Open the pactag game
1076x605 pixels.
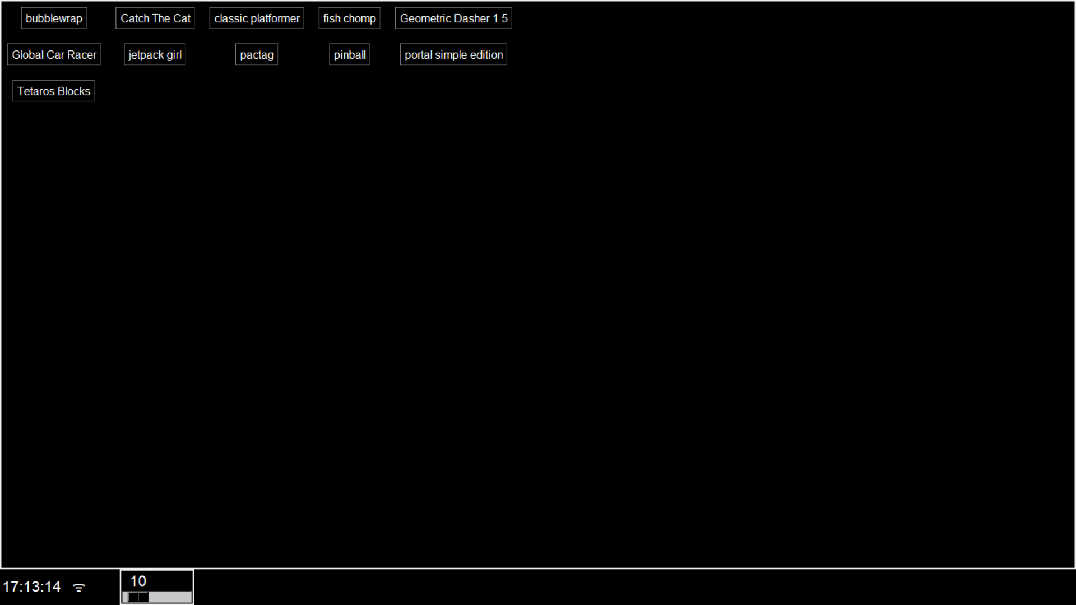point(257,55)
